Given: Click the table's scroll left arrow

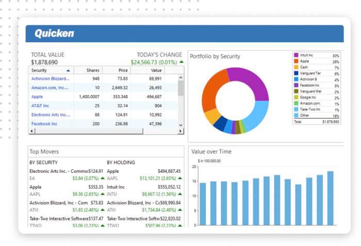Looking at the screenshot, I should [x=31, y=131].
